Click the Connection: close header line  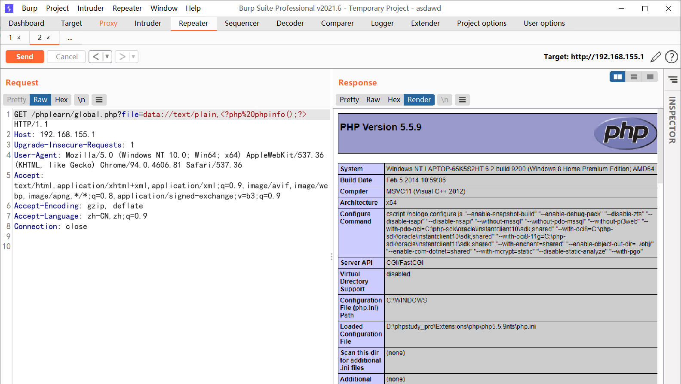pyautogui.click(x=51, y=227)
